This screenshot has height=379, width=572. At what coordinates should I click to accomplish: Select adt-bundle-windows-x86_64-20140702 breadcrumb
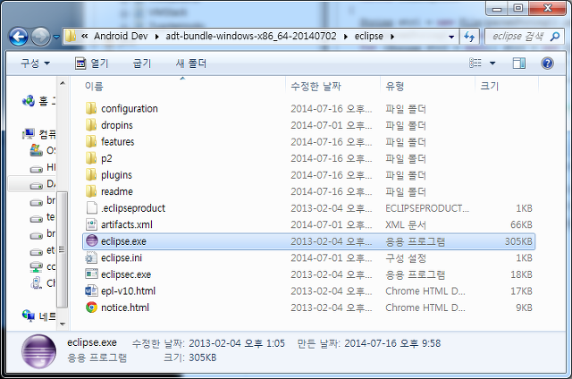tap(251, 36)
